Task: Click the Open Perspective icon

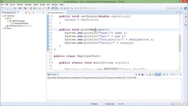Action: (181, 8)
